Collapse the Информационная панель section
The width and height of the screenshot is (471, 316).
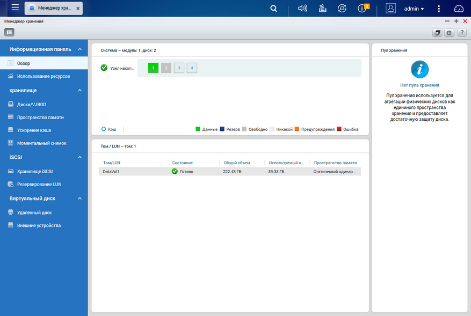click(x=79, y=49)
